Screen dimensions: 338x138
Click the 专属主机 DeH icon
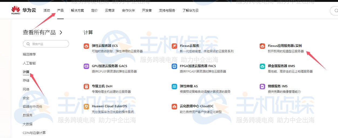[x=86, y=87]
